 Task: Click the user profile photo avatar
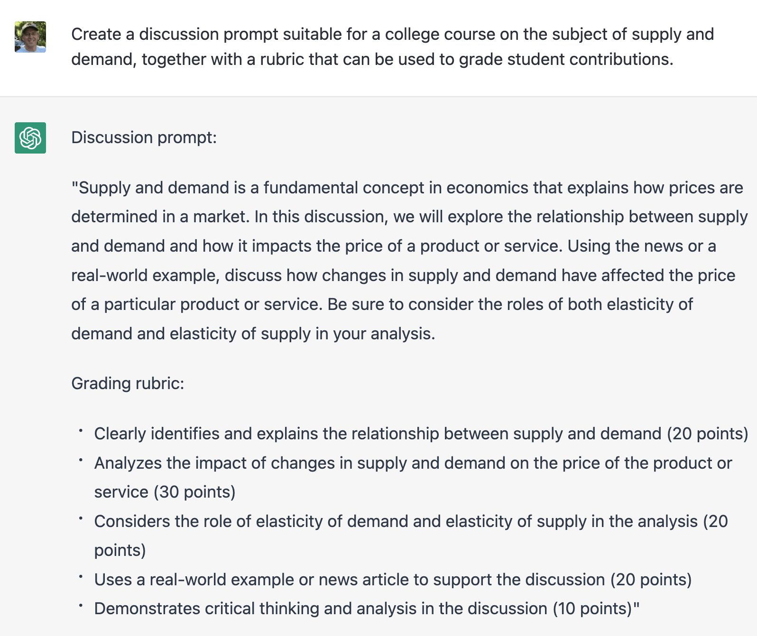click(x=30, y=37)
